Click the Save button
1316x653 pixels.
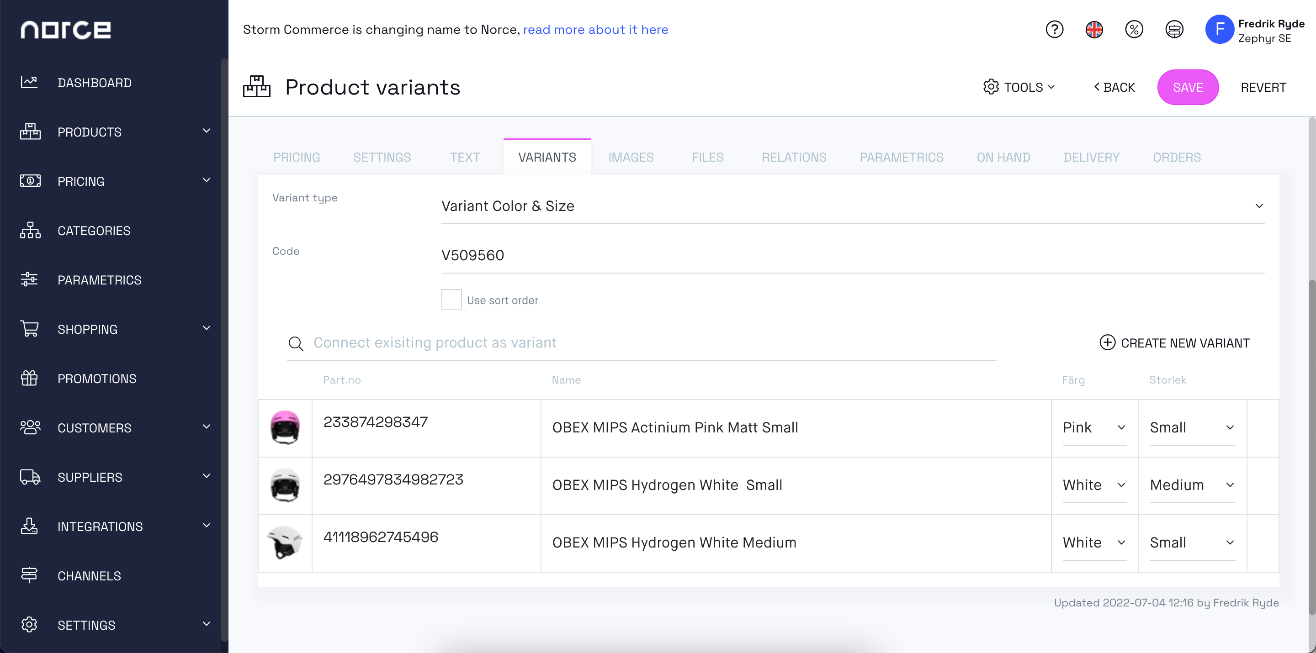(x=1188, y=87)
